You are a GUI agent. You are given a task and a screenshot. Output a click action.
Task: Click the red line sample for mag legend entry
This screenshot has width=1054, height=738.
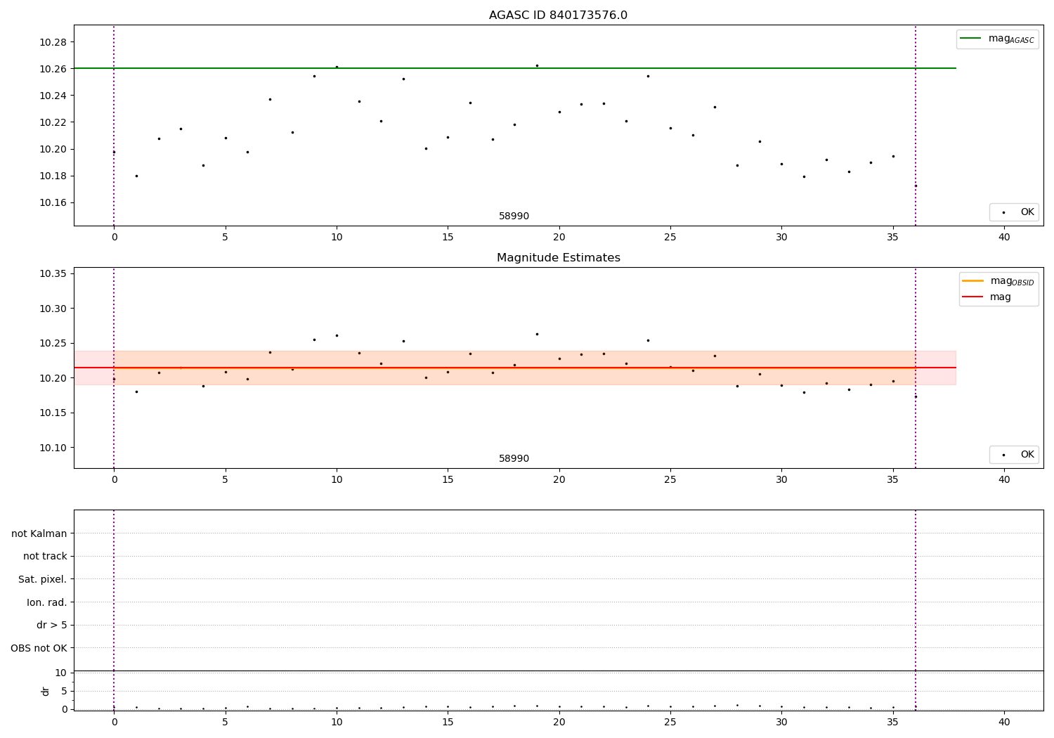973,297
